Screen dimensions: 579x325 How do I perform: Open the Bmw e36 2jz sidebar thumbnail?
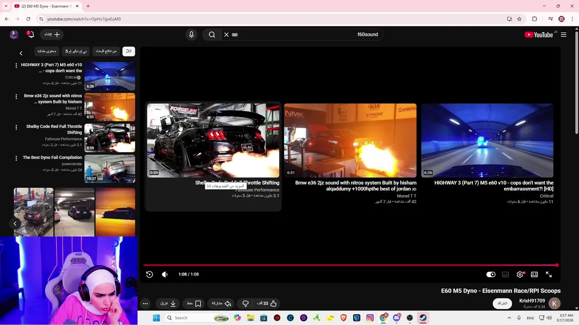tap(109, 107)
